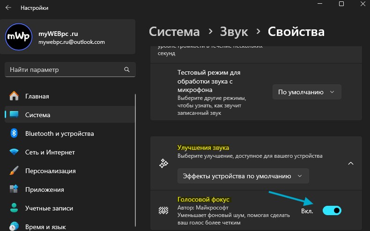The image size is (370, 231).
Task: Click the Network and Internet Wi-Fi icon
Action: tap(14, 153)
